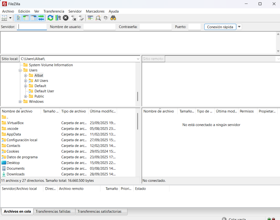Click the Conexión rápida button

(220, 27)
